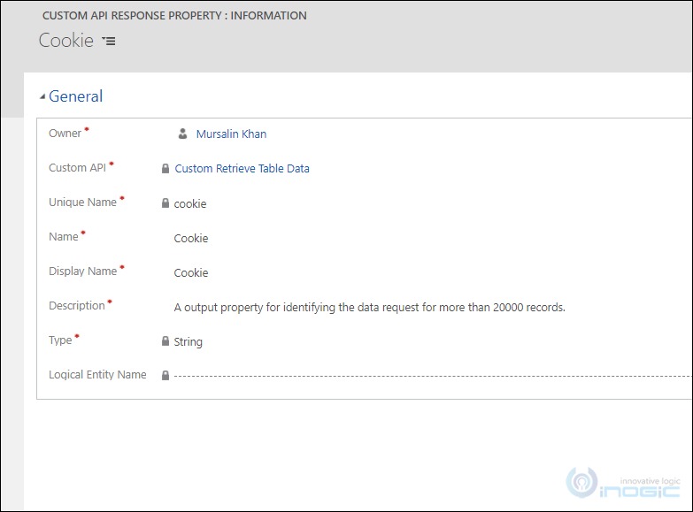
Task: Edit the Description field text
Action: 369,307
